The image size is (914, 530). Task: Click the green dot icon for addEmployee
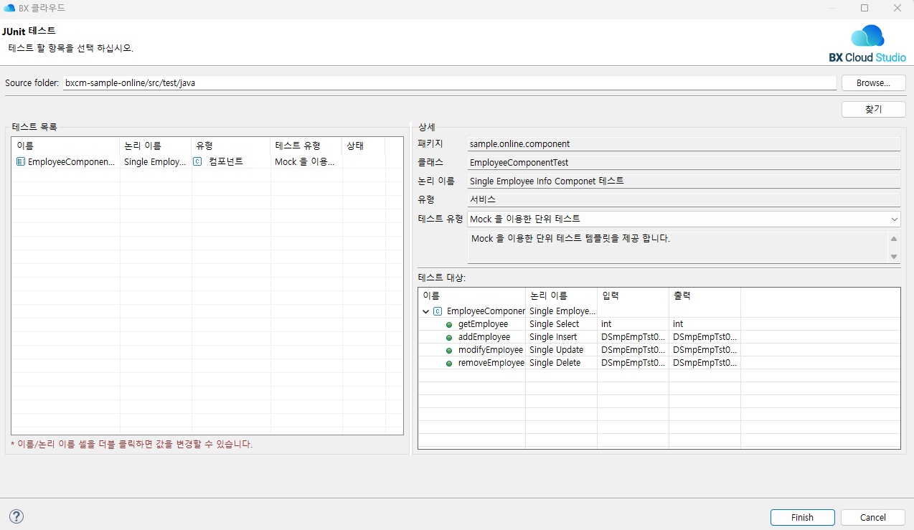(x=449, y=338)
